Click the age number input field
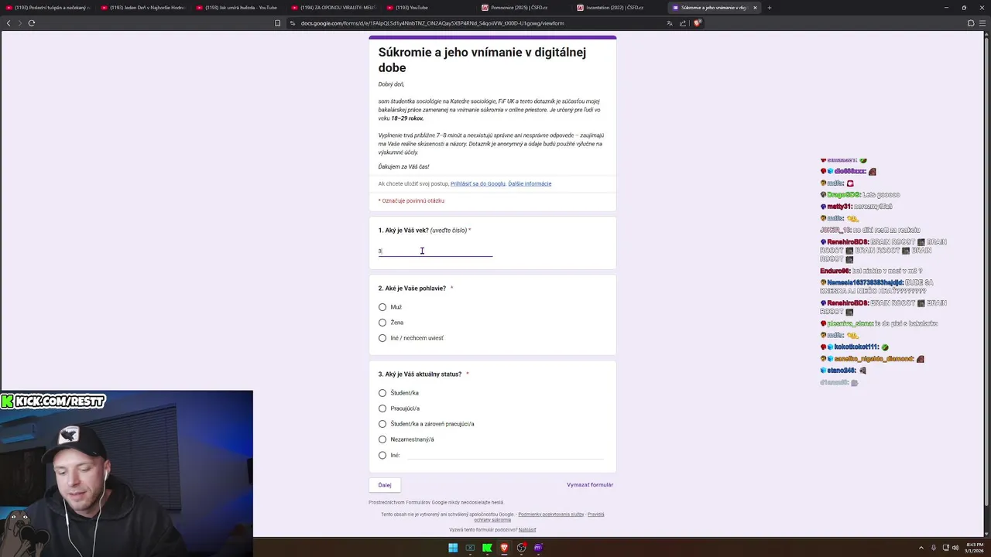The width and height of the screenshot is (991, 557). [435, 251]
